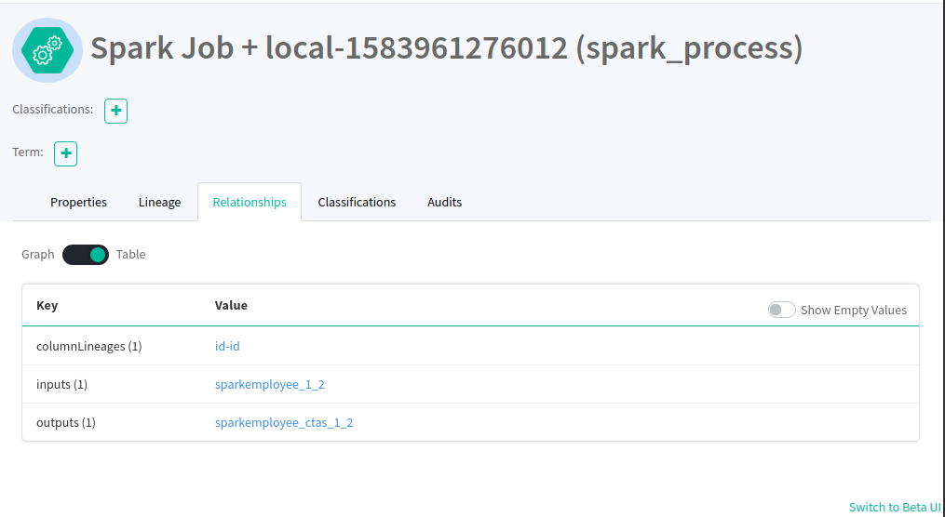Click the Spark Job entity title
945x517 pixels.
[447, 47]
